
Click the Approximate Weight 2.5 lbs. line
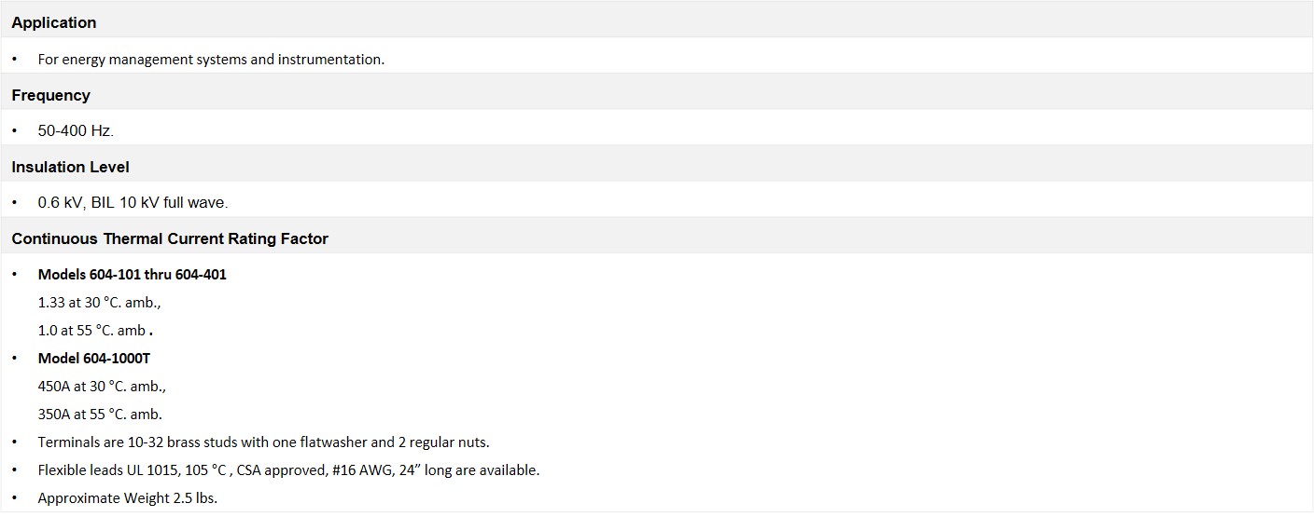(x=127, y=497)
